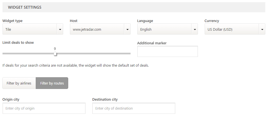The image size is (267, 116).
Task: Select the Filter by routes tab
Action: point(52,83)
